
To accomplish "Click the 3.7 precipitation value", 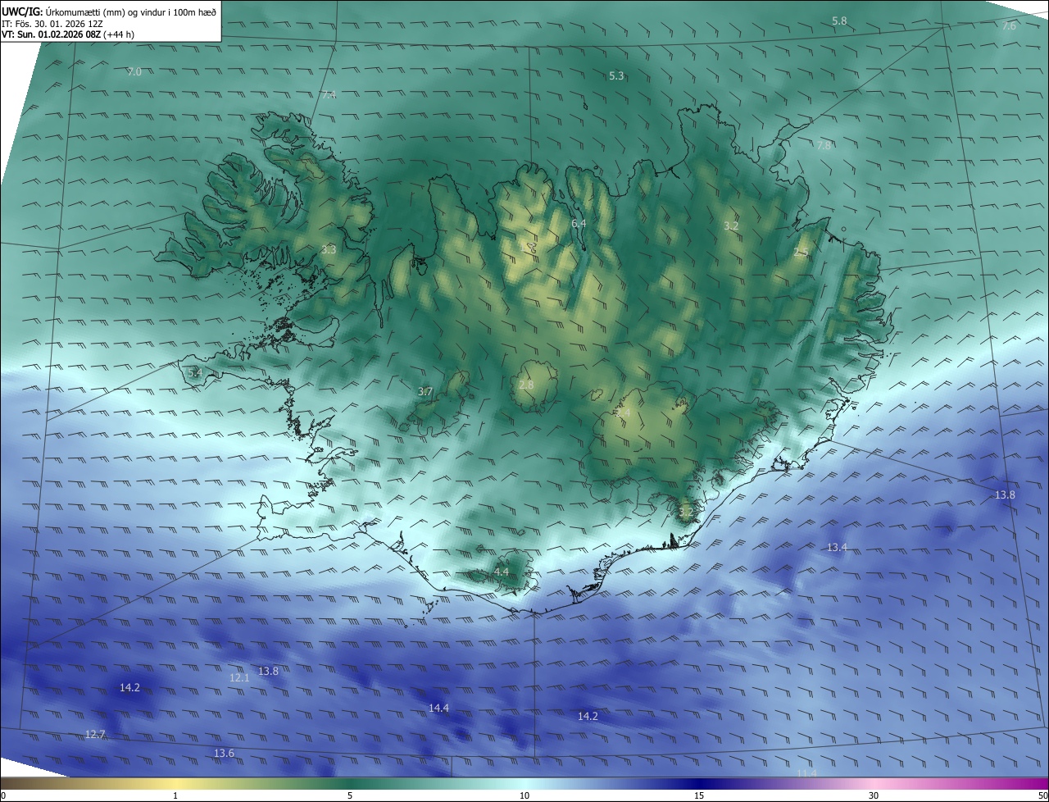I will (x=425, y=392).
